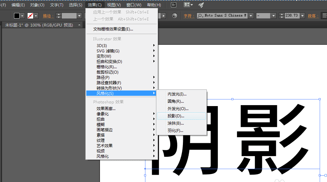Click the globe recolor artwork icon
The image size is (327, 182).
point(175,16)
